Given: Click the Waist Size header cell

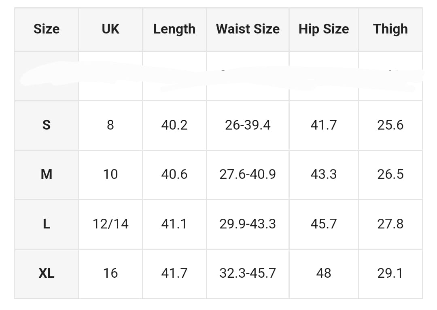Looking at the screenshot, I should (x=248, y=29).
